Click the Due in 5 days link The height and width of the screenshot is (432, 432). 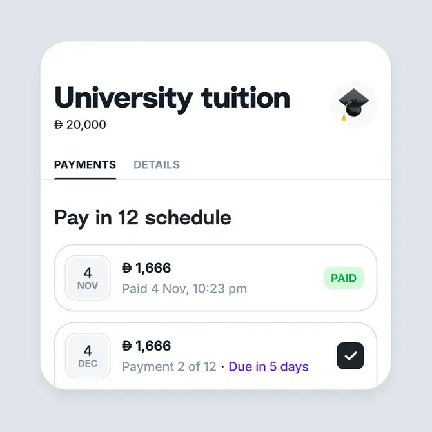268,367
